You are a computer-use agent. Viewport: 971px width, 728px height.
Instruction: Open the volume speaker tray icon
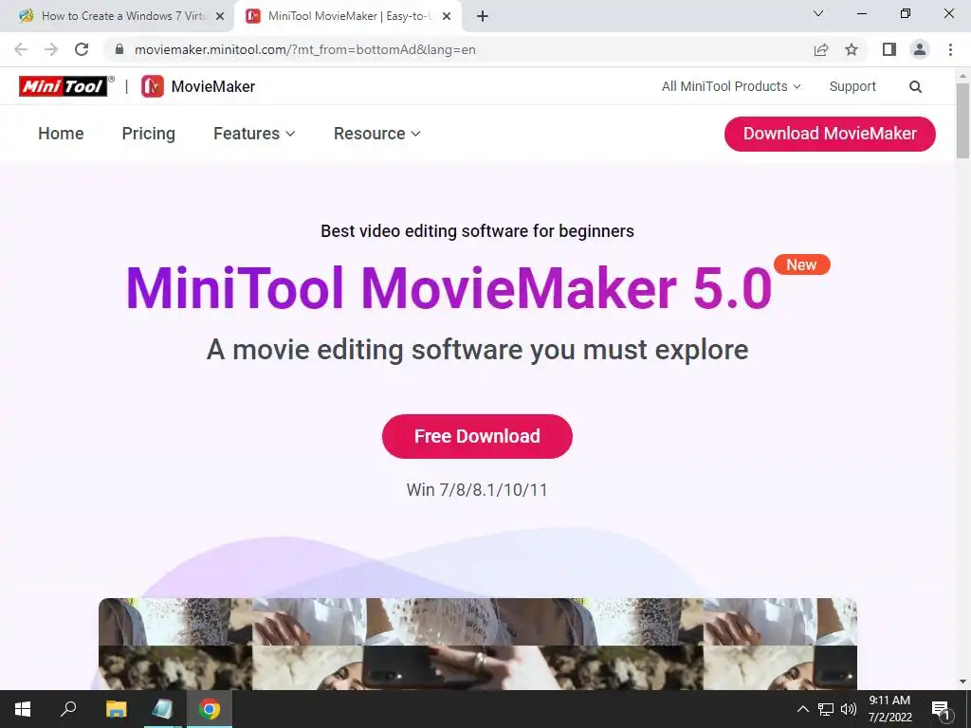coord(849,709)
